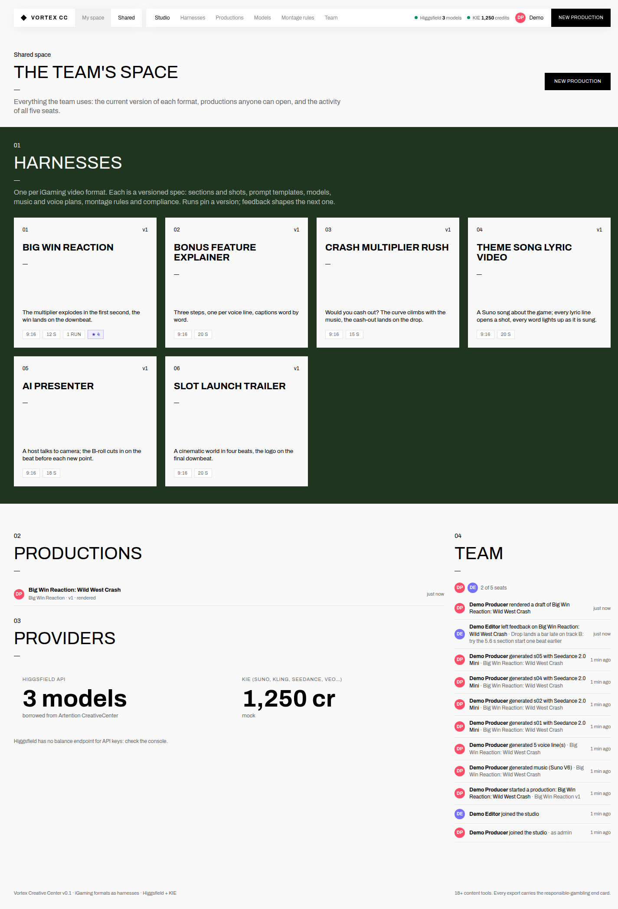Click the DP avatar beside the generated music activity

[460, 771]
